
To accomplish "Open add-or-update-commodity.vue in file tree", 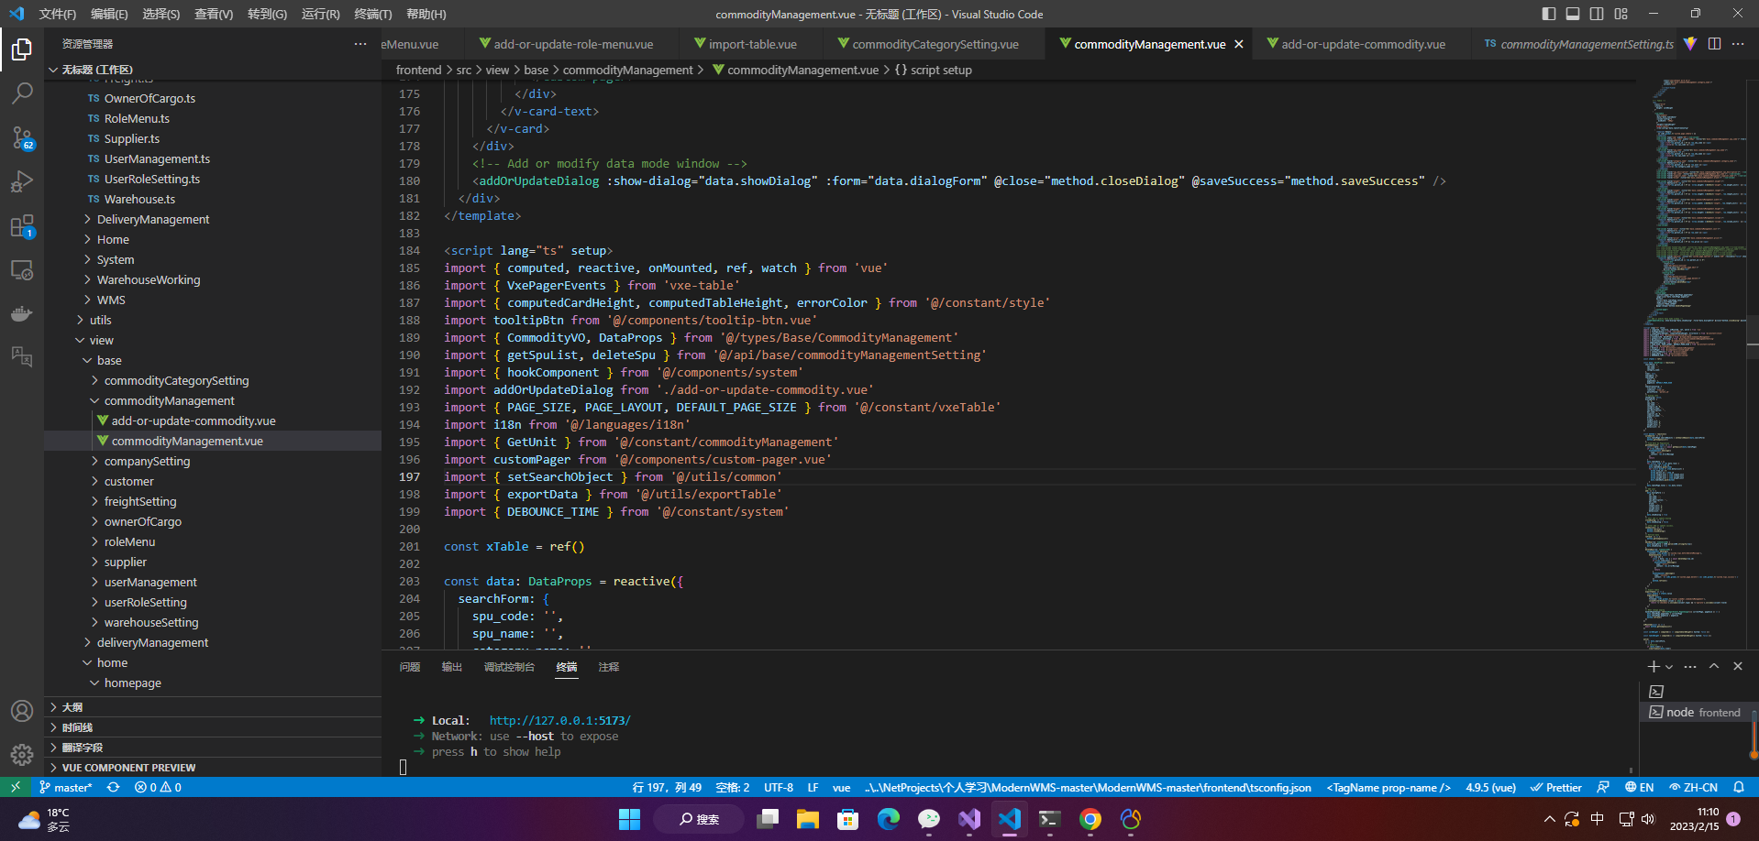I will click(213, 420).
